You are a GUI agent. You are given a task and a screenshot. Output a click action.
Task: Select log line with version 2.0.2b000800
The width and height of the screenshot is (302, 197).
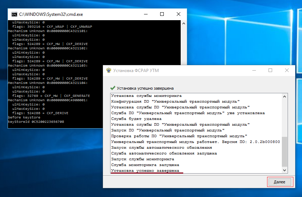(195, 142)
